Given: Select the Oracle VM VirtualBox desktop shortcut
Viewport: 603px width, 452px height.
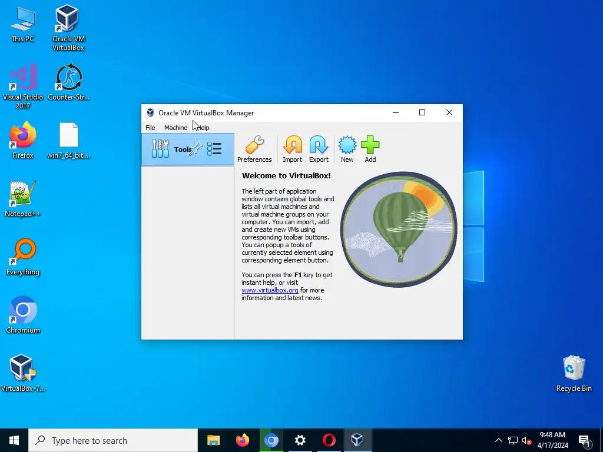Looking at the screenshot, I should pos(68,28).
